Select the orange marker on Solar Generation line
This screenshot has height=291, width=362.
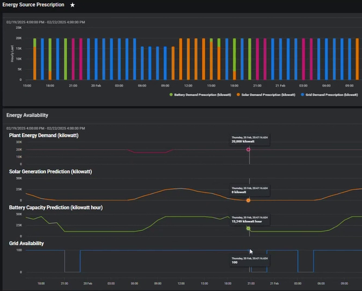click(248, 201)
